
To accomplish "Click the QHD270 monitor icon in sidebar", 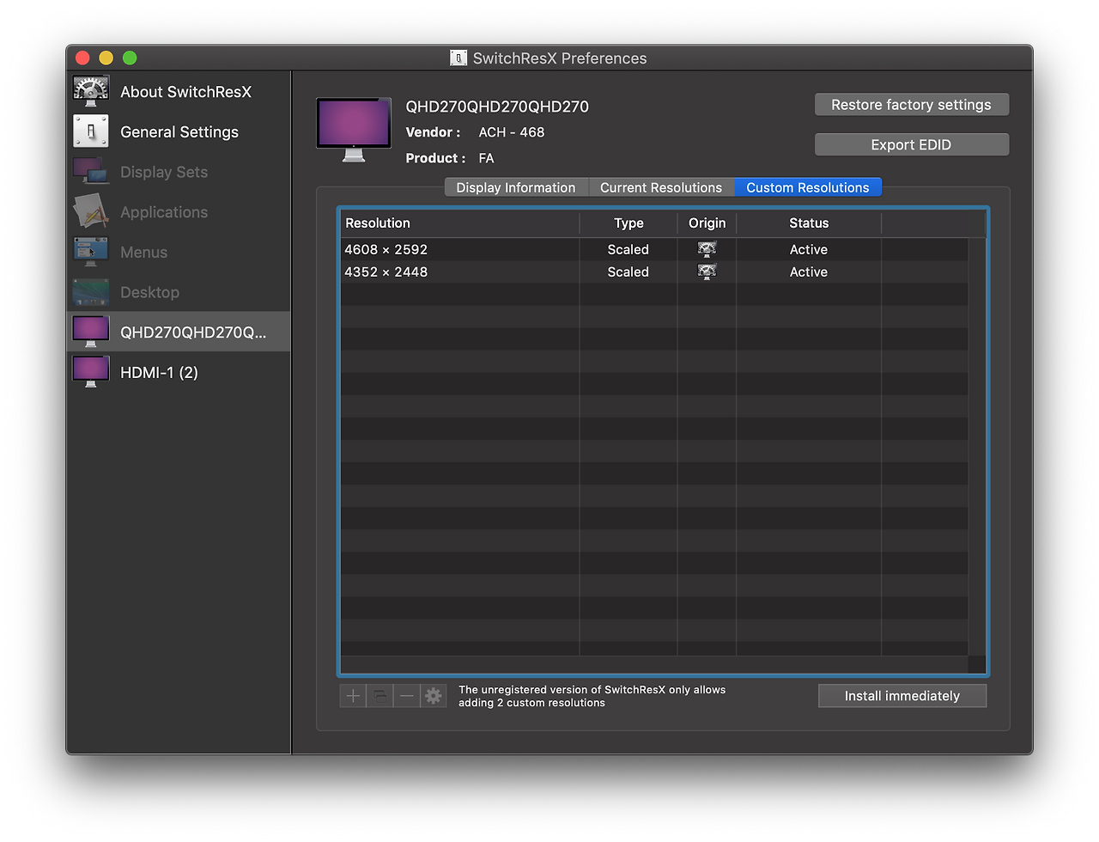I will point(91,332).
